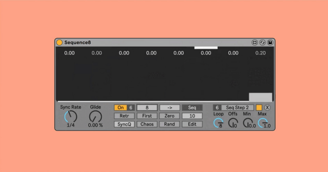Toggle the On button off
Screen dimensions: 328x172
point(121,107)
